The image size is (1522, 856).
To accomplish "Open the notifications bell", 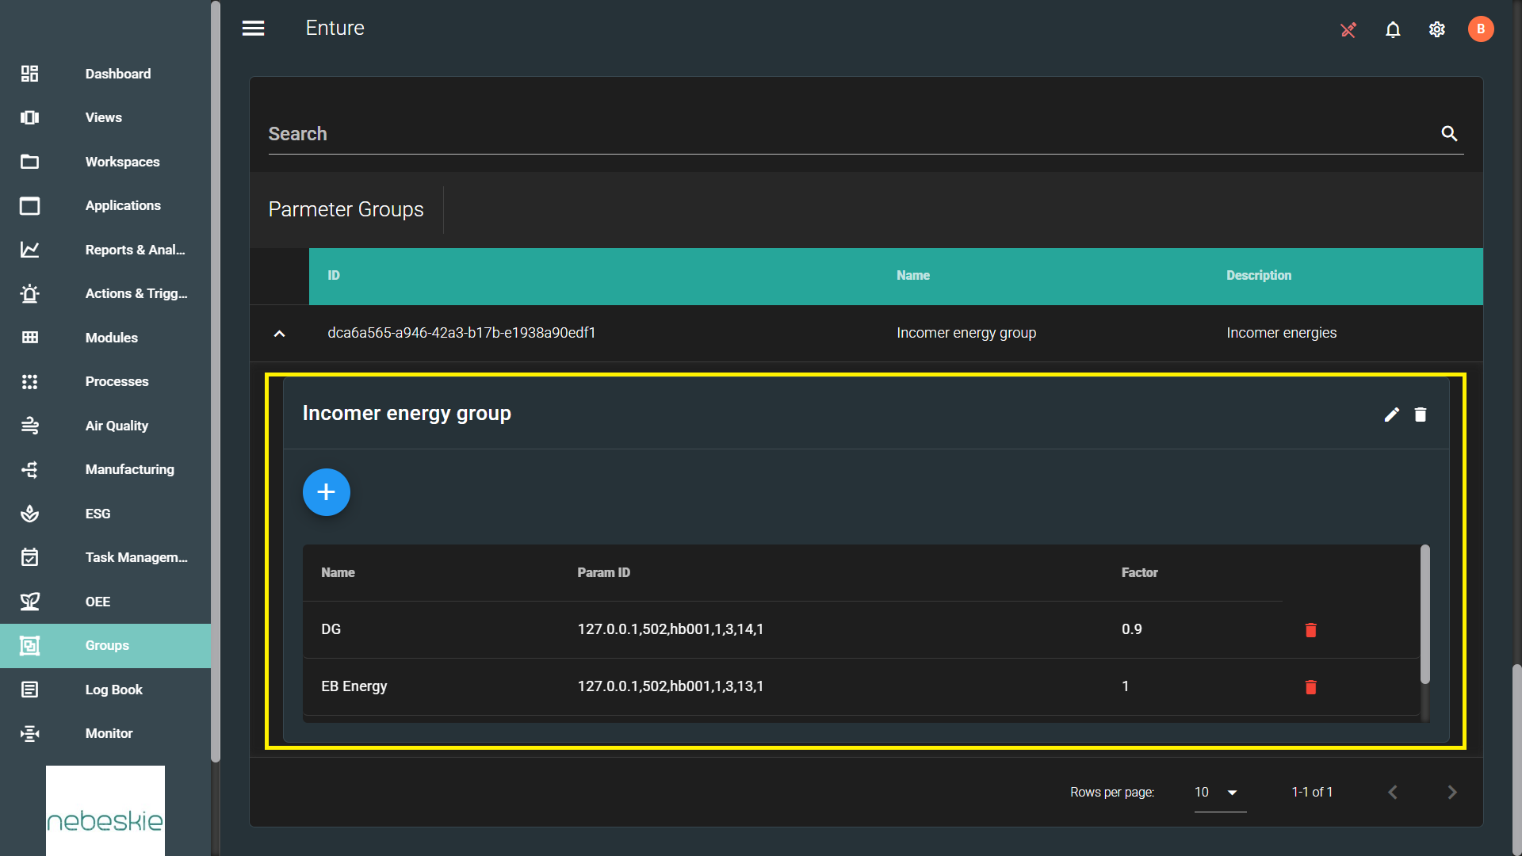I will [x=1393, y=29].
